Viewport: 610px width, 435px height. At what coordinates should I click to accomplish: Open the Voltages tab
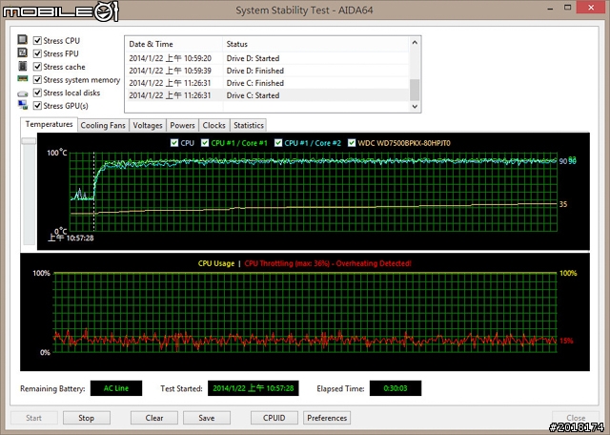tap(148, 125)
